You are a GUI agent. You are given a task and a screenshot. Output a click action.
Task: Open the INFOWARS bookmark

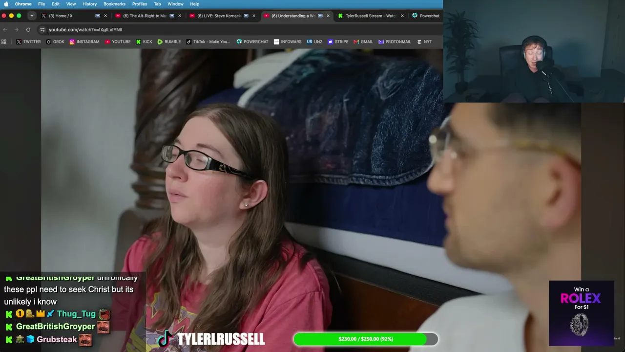coord(288,42)
